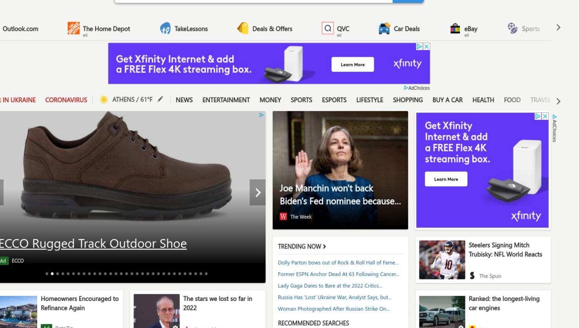Open the Deals & Offers tag icon

click(x=243, y=28)
